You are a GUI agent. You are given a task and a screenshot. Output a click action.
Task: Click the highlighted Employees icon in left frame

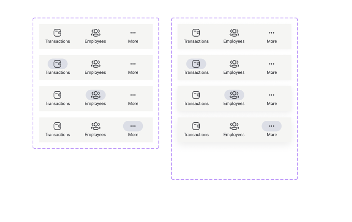pyautogui.click(x=96, y=95)
